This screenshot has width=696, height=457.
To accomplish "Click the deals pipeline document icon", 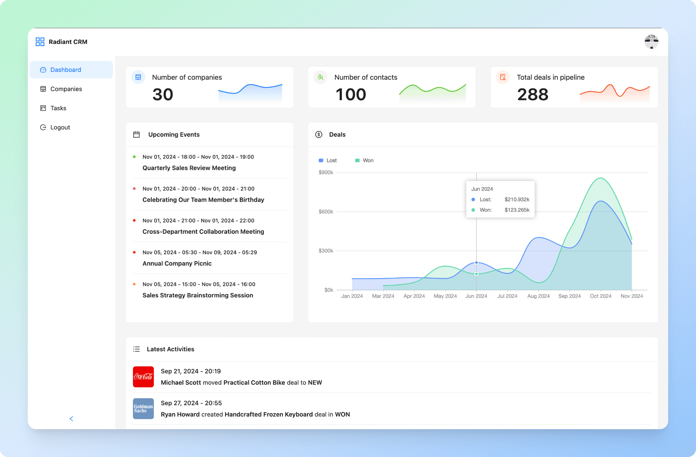I will point(503,77).
